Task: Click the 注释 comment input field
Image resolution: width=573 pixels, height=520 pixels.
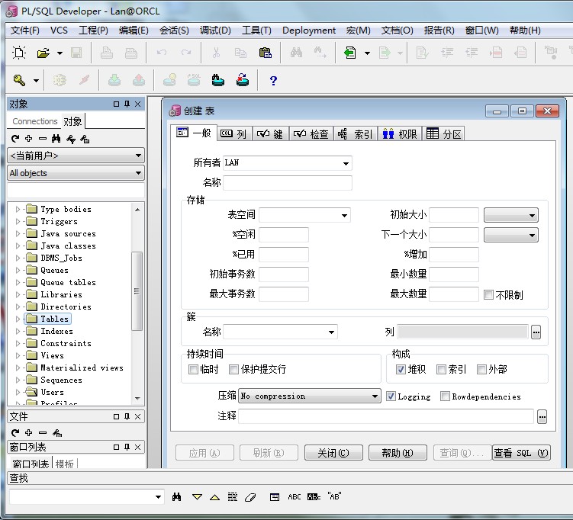Action: tap(386, 416)
